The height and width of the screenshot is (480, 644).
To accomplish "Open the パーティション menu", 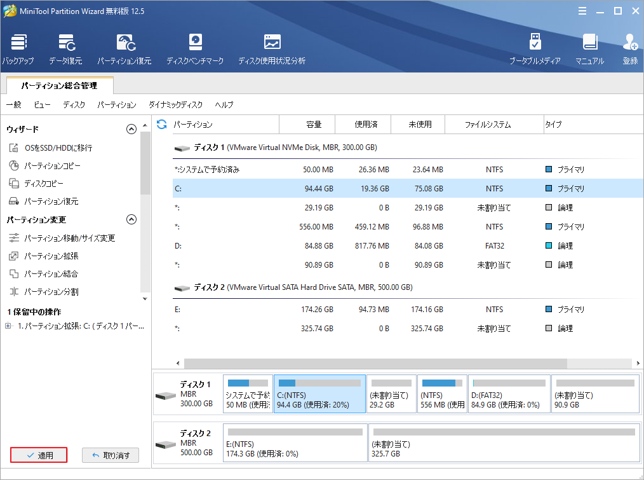I will pyautogui.click(x=116, y=105).
